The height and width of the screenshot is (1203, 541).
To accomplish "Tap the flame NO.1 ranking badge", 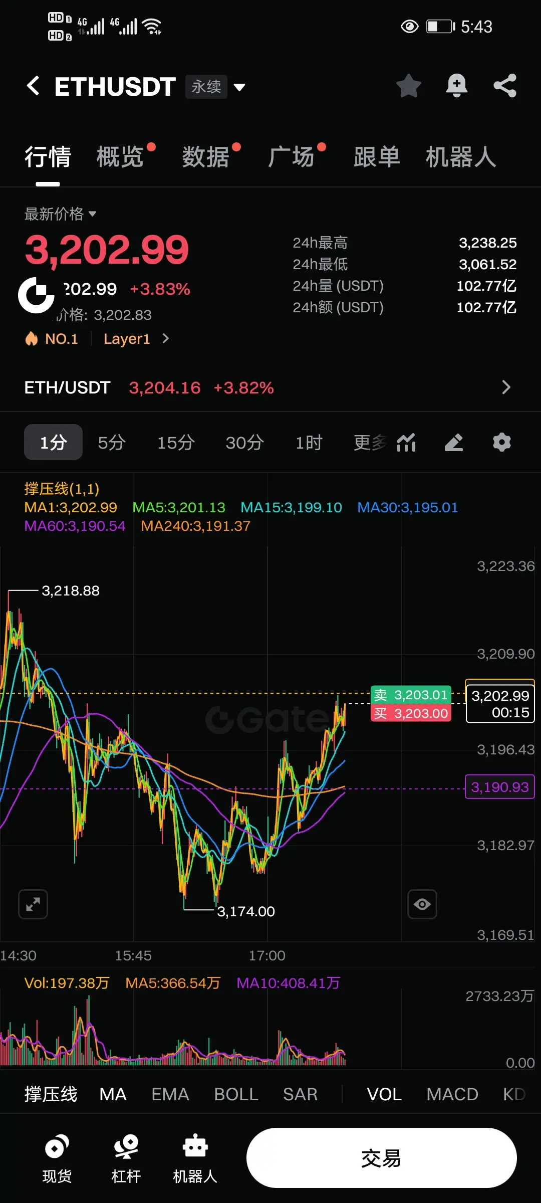I will (52, 339).
